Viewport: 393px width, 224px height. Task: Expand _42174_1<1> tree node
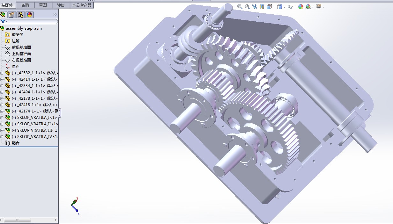coord(2,111)
